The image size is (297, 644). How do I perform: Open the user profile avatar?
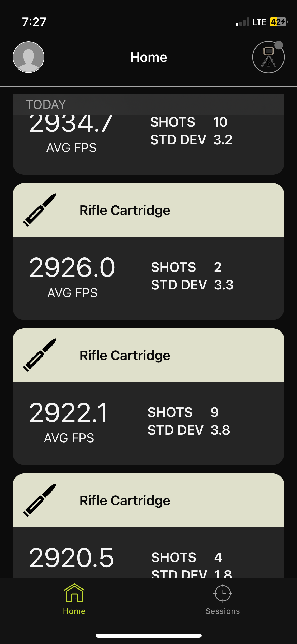29,57
